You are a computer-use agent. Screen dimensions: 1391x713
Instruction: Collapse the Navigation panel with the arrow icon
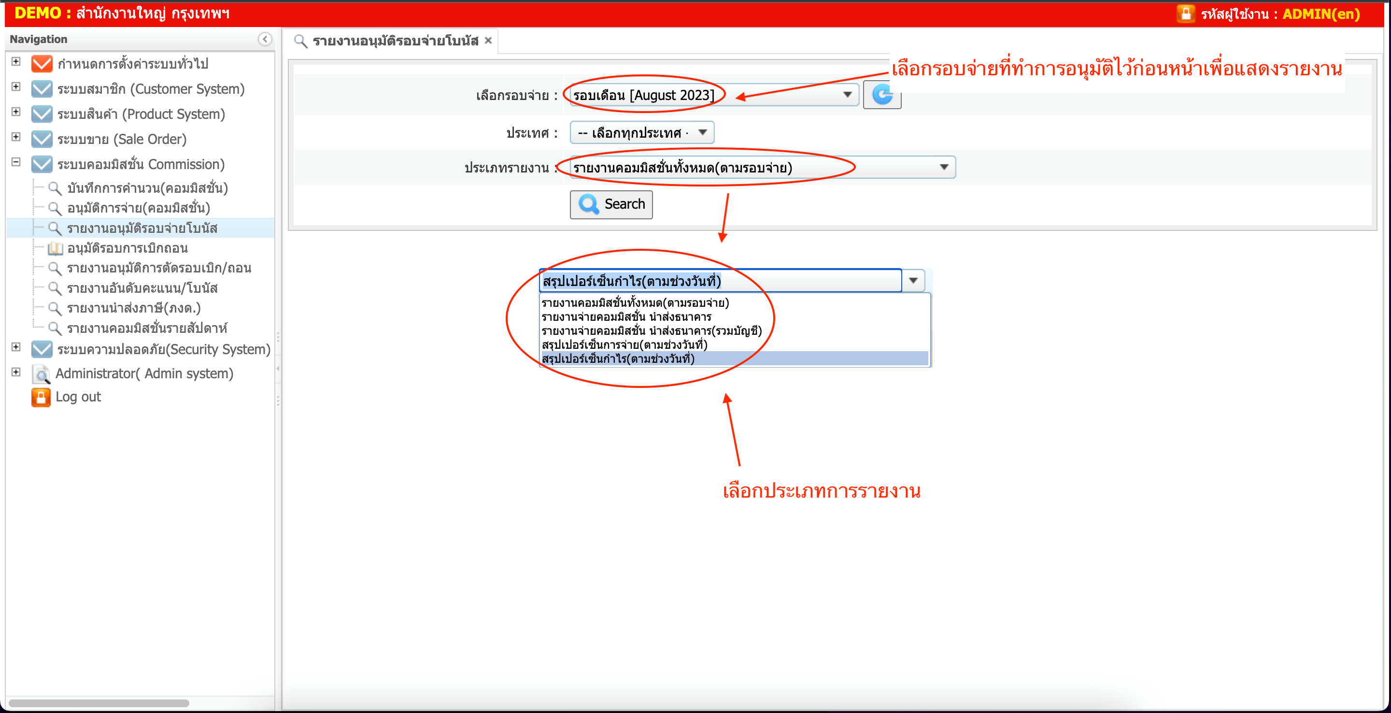265,39
